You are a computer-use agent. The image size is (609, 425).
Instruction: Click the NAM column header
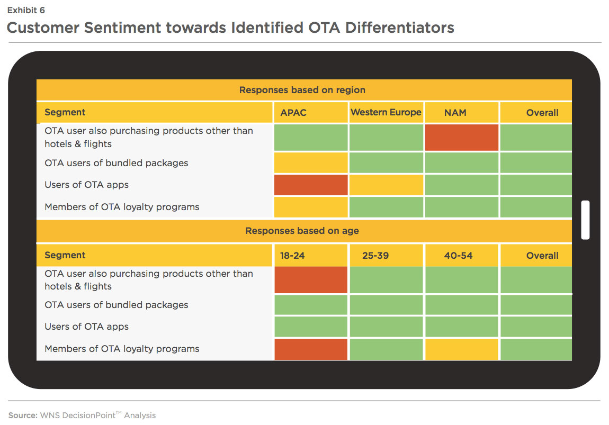[461, 113]
